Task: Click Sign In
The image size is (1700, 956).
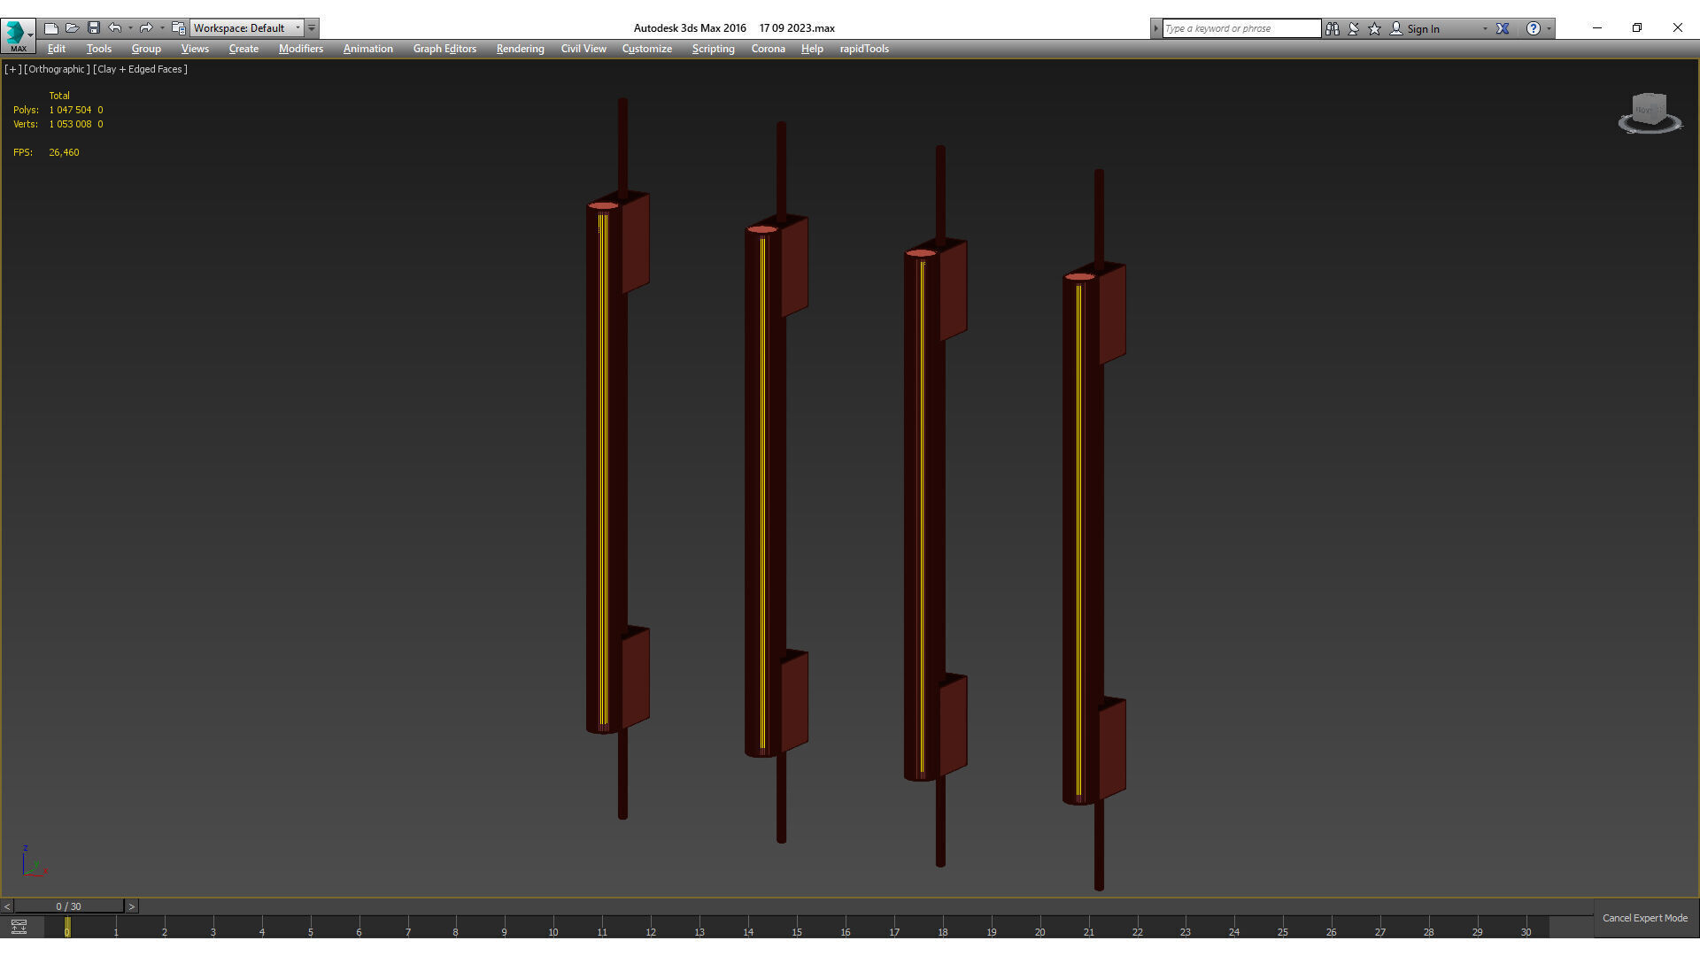Action: pyautogui.click(x=1423, y=28)
